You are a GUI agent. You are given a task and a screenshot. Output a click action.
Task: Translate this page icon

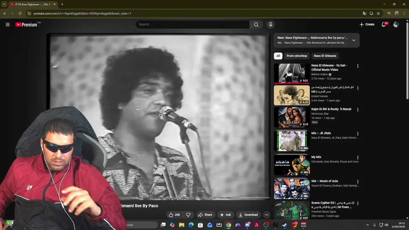coord(365,13)
